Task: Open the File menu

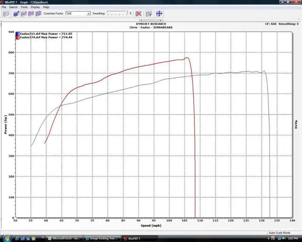Action: coord(4,7)
